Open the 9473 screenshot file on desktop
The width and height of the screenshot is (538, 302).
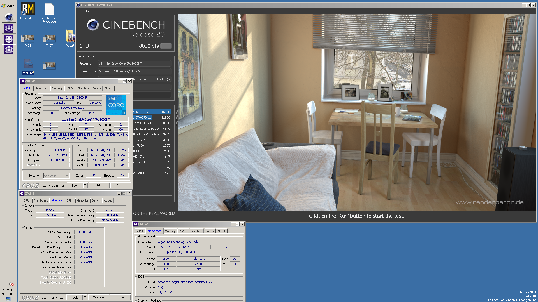point(28,41)
